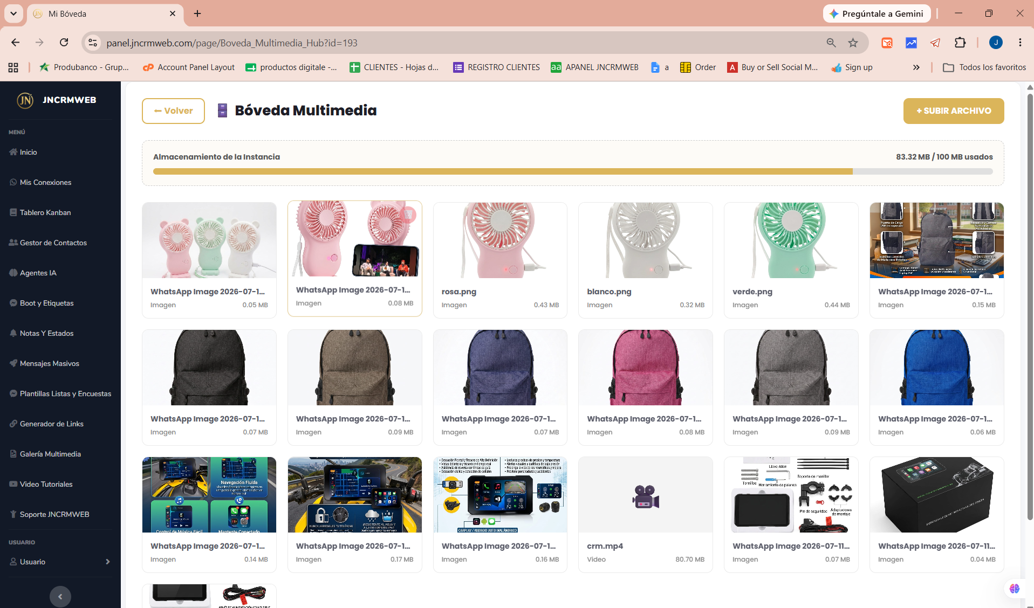Image resolution: width=1034 pixels, height=608 pixels.
Task: Open Todos los favoritos folder
Action: point(984,67)
